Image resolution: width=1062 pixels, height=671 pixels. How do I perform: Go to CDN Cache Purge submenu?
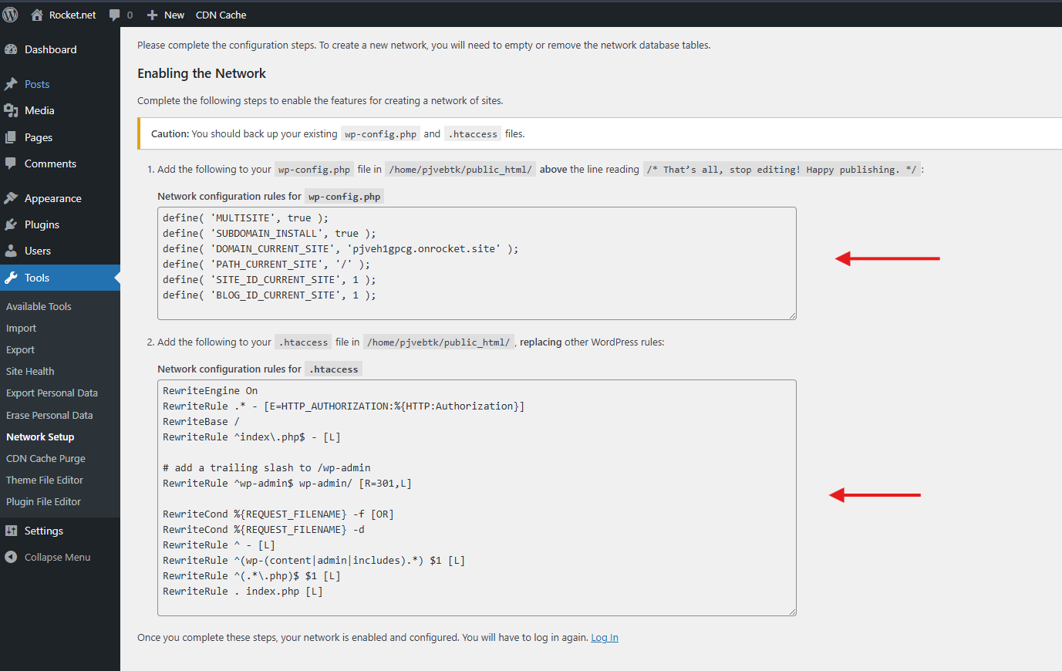[46, 458]
